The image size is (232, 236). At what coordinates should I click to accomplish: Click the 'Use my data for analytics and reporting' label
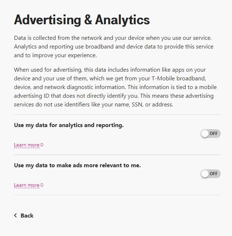tap(69, 125)
